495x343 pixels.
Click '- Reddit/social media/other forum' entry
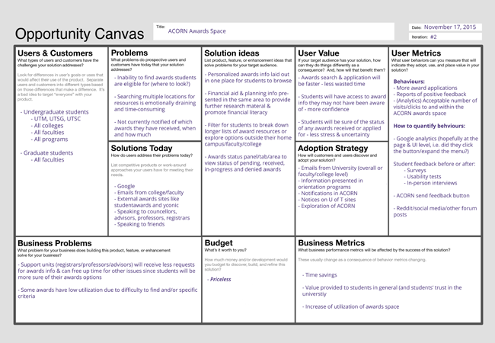435,208
